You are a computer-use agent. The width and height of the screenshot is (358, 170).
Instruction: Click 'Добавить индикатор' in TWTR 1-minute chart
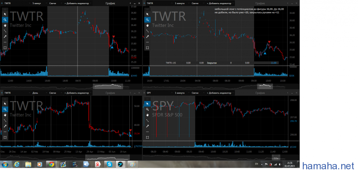pyautogui.click(x=220, y=3)
